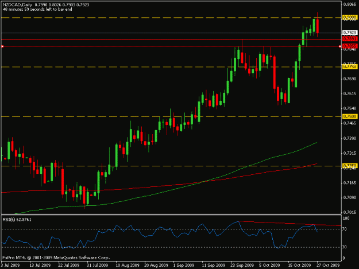Click the 15 Oct 2009 date label

coord(300,265)
